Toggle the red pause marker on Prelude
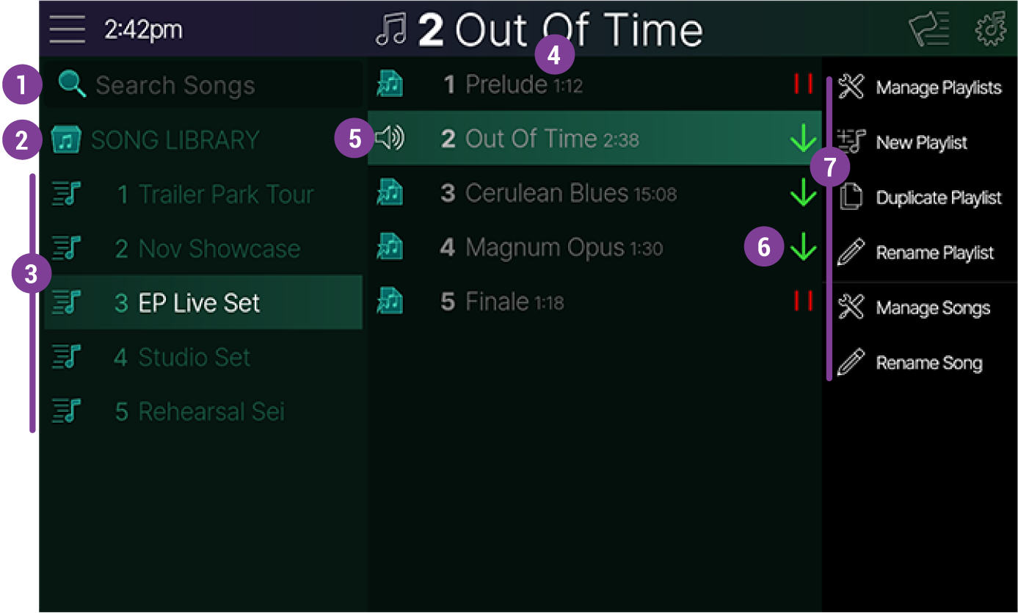Viewport: 1018px width, 613px height. 804,84
